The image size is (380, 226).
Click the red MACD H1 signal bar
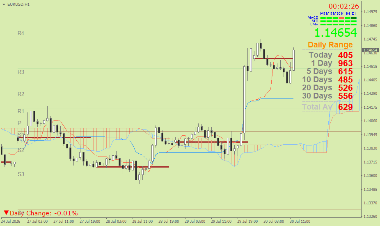coord(341,18)
